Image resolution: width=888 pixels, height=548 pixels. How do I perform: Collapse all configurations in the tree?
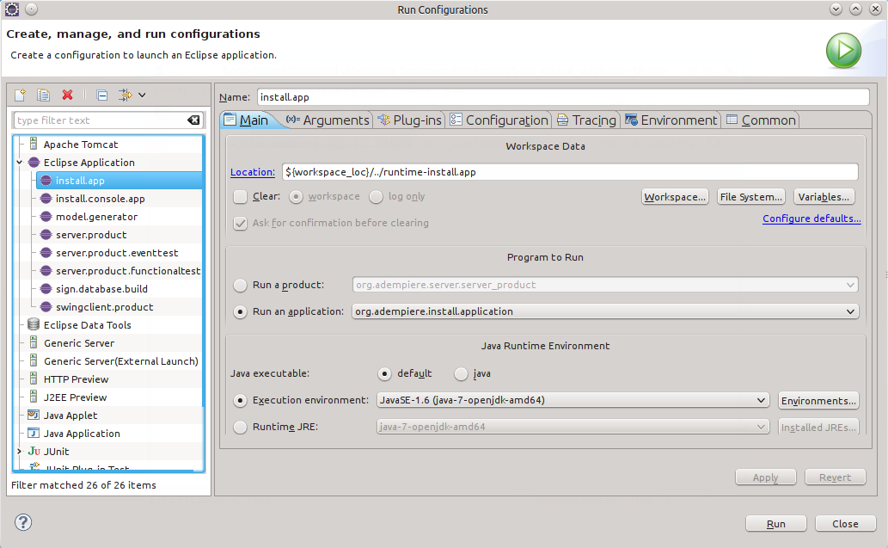click(x=101, y=95)
